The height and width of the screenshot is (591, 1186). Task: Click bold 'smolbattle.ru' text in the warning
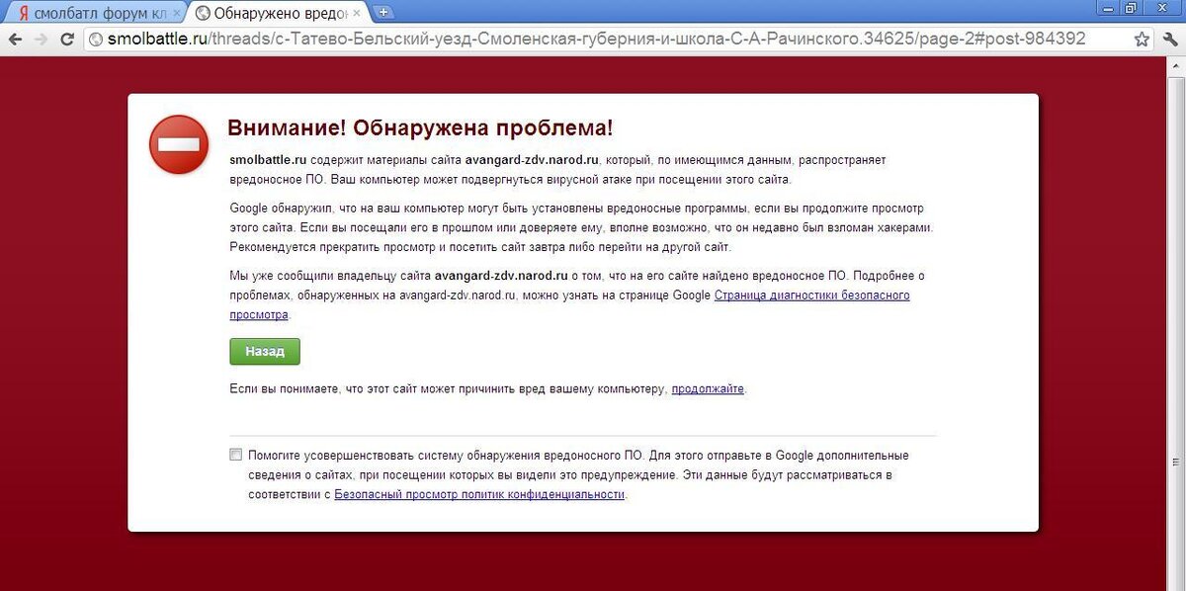[269, 159]
